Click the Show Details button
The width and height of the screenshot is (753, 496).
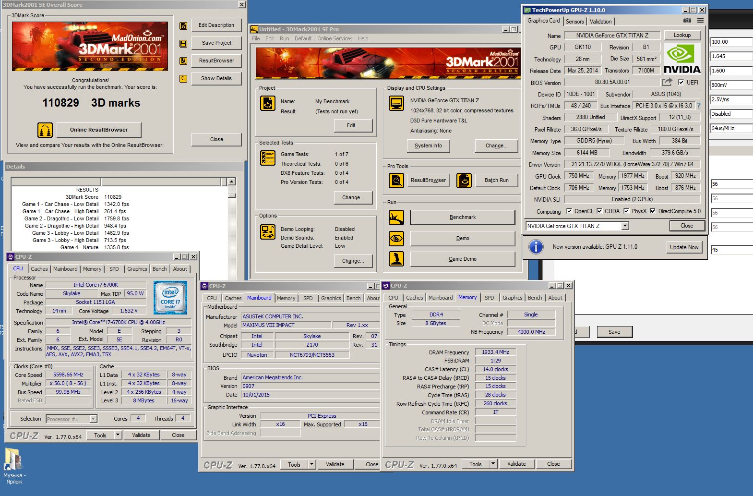pos(216,79)
